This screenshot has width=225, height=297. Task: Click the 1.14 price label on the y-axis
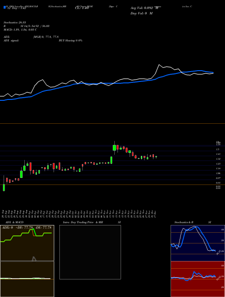218,168
